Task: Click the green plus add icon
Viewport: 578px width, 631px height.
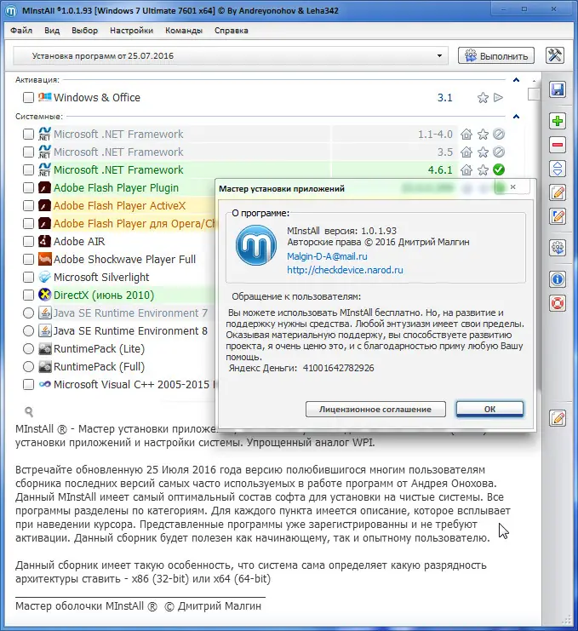Action: pyautogui.click(x=558, y=121)
